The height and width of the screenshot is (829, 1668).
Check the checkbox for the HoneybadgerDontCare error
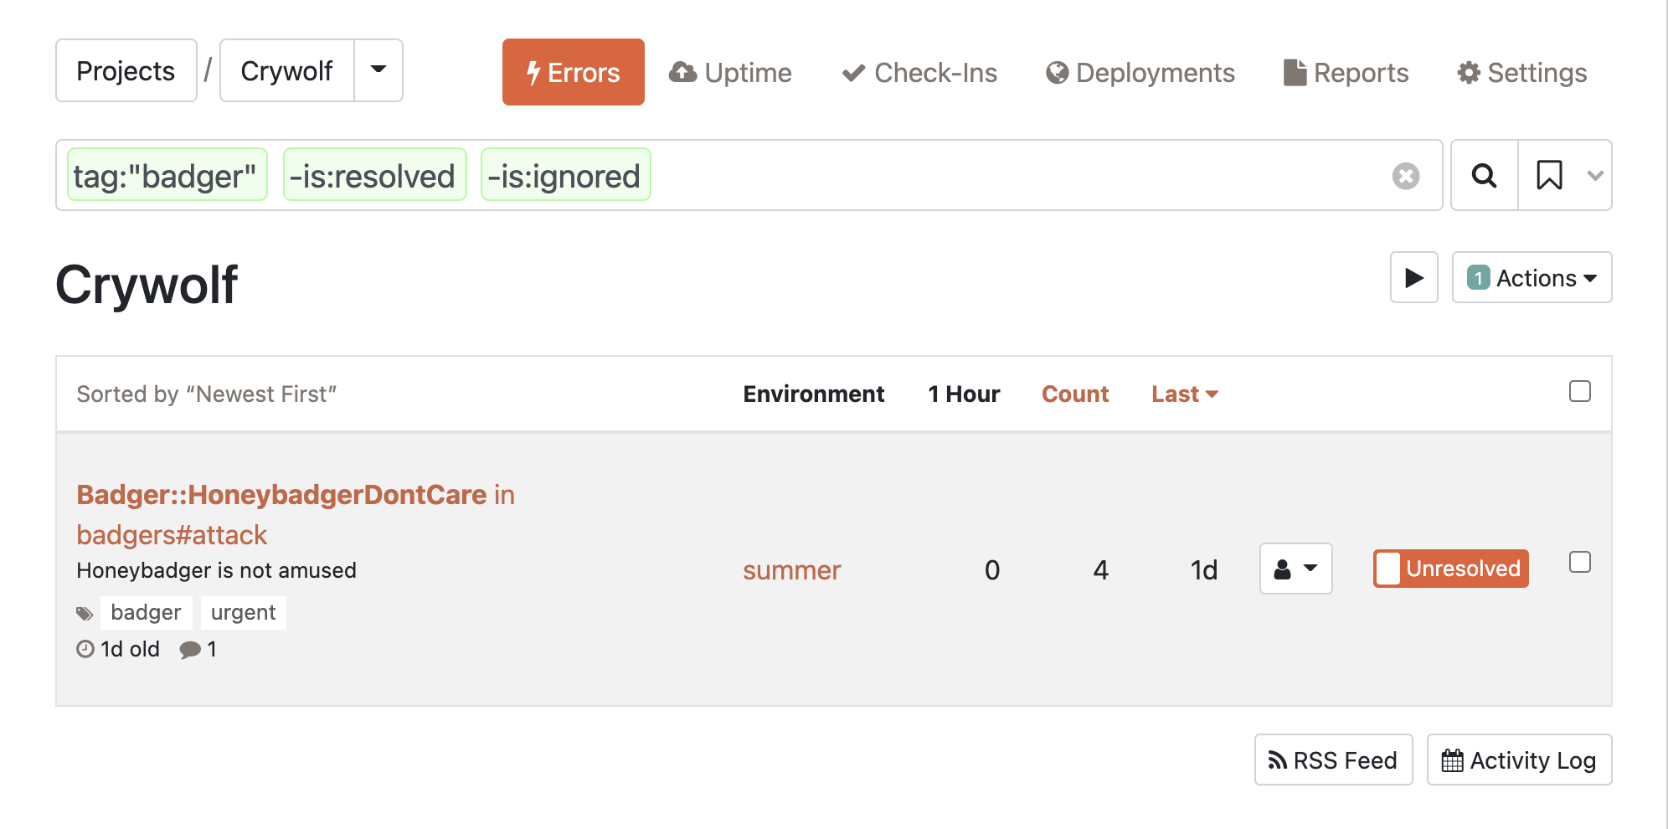[x=1580, y=564]
